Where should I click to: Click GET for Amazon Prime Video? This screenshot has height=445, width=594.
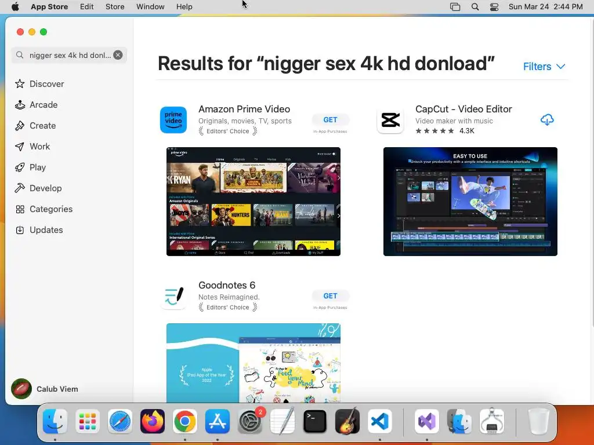(x=330, y=119)
